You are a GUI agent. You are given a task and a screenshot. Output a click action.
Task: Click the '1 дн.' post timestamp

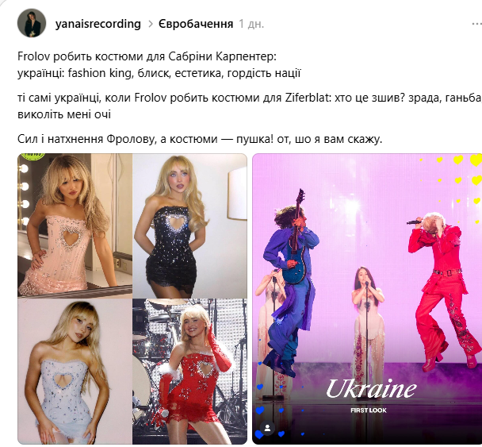(x=251, y=24)
